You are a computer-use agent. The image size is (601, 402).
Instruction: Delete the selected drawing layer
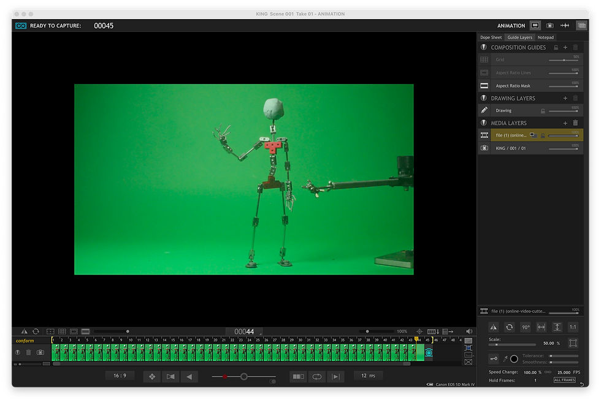pos(575,99)
